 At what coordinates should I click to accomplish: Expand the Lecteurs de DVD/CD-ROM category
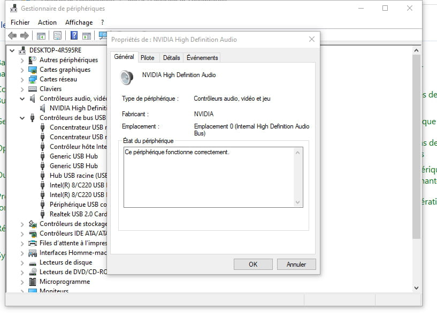coord(22,272)
